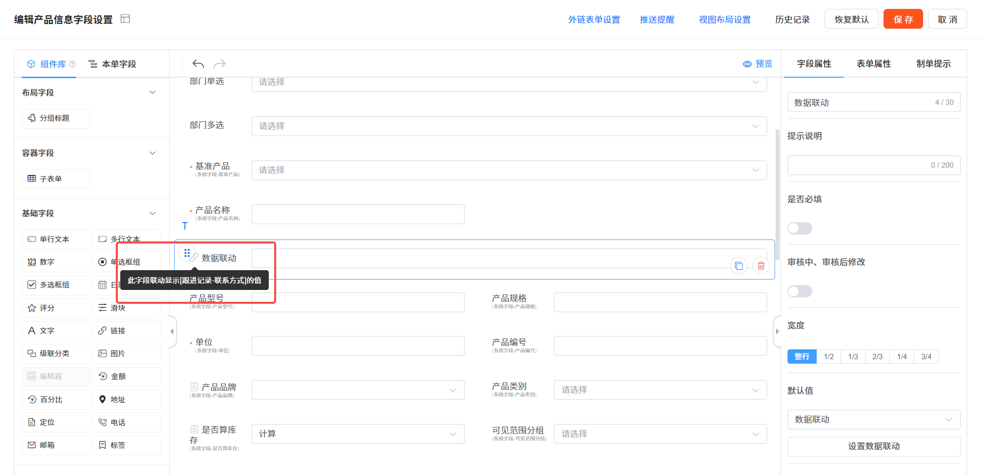This screenshot has height=475, width=982.
Task: Click the drag handle on 数据联动 field
Action: pyautogui.click(x=187, y=253)
